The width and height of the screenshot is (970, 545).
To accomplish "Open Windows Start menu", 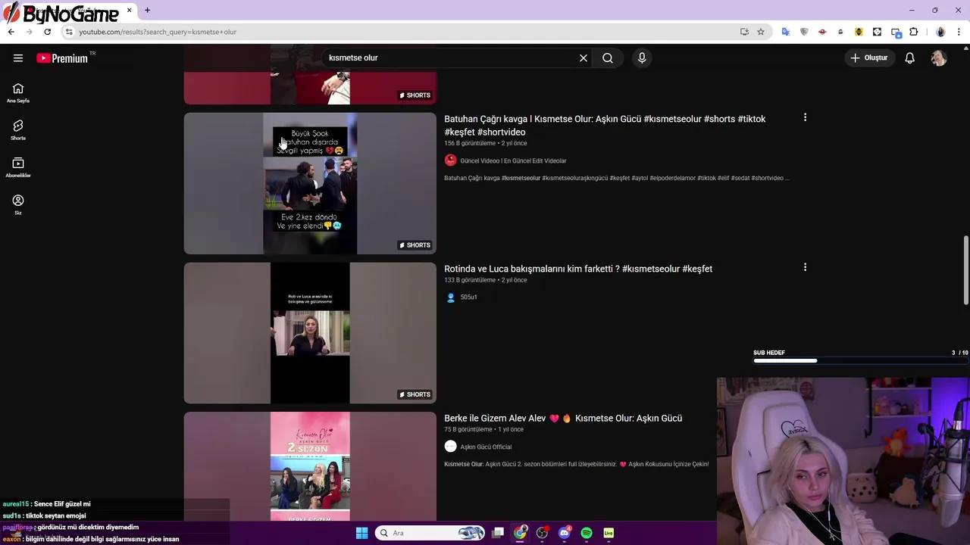I will coord(361,533).
